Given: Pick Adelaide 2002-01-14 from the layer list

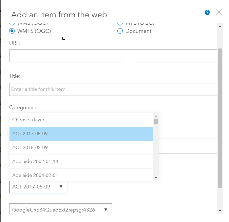Looking at the screenshot, I should coord(81,161).
